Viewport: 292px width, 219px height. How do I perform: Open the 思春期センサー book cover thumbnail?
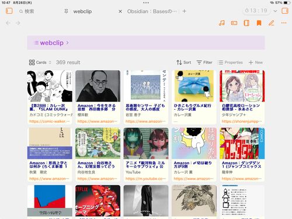coord(146,86)
